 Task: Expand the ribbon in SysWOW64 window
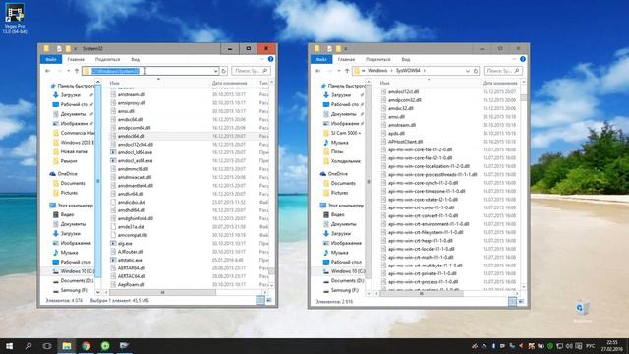pyautogui.click(x=515, y=59)
